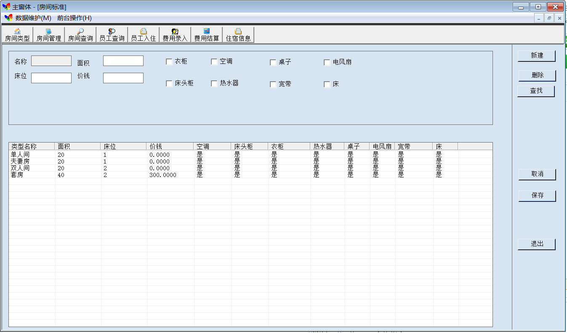Check the 宽带 option
This screenshot has height=333, width=567.
[x=273, y=85]
